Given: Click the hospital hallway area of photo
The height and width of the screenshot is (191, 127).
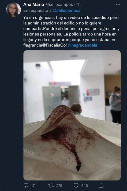Looking at the screenshot, I should pyautogui.click(x=72, y=83).
